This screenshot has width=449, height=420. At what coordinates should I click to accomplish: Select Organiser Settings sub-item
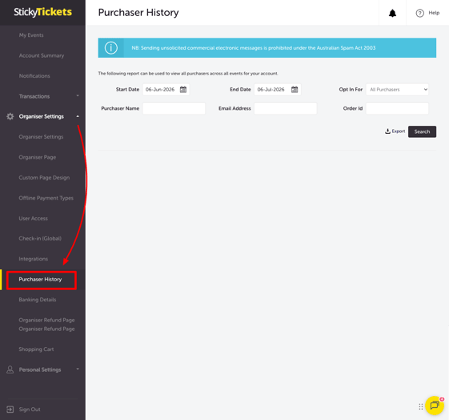(41, 137)
